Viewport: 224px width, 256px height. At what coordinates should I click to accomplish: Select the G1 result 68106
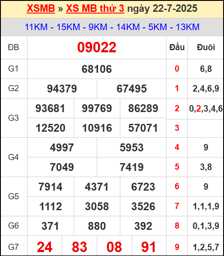point(97,69)
